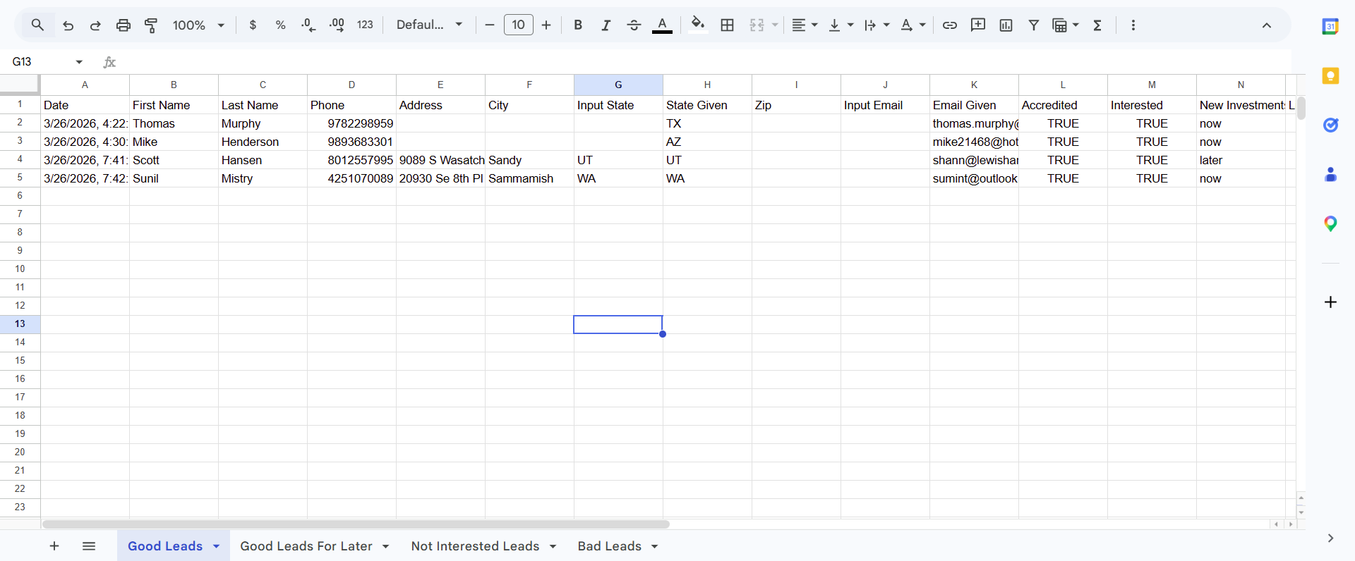
Task: Open the zoom 100% dropdown
Action: (x=198, y=25)
